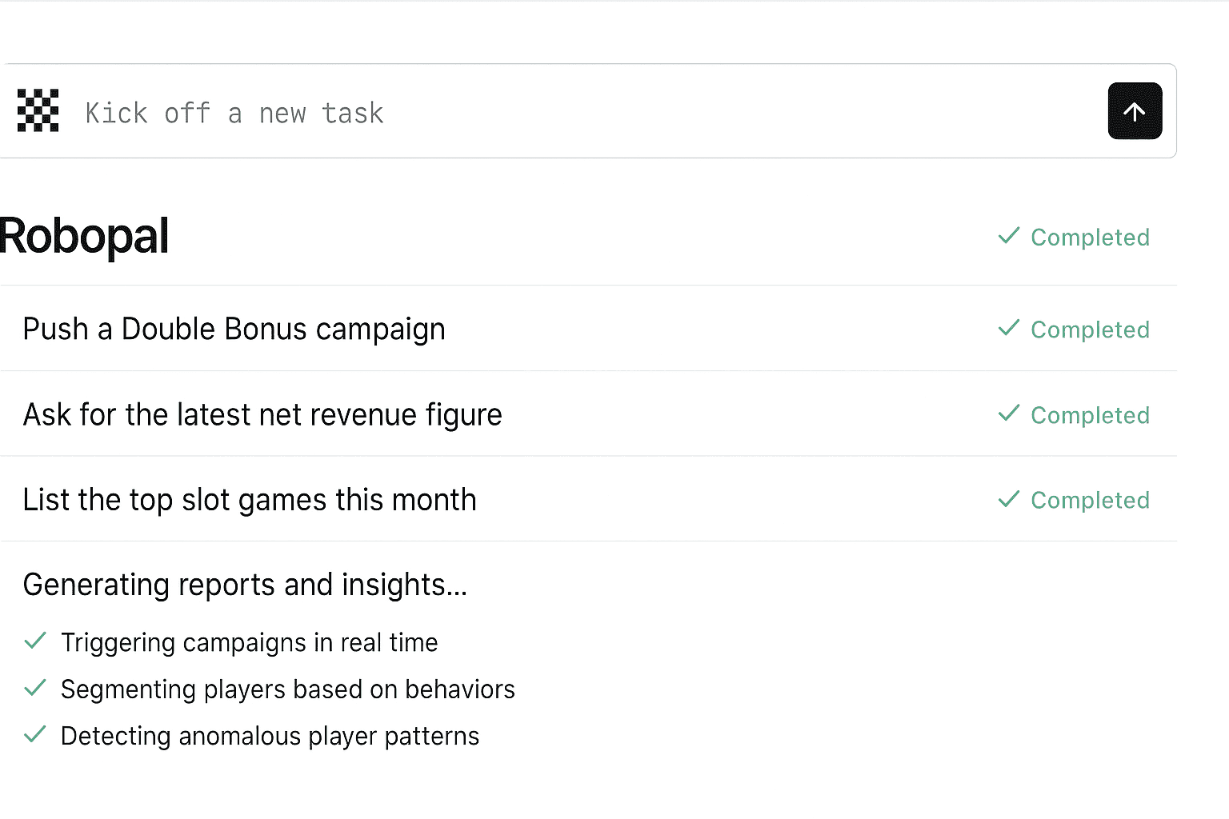
Task: Click checkmark next to Segmenting players based on behaviors
Action: pyautogui.click(x=35, y=688)
